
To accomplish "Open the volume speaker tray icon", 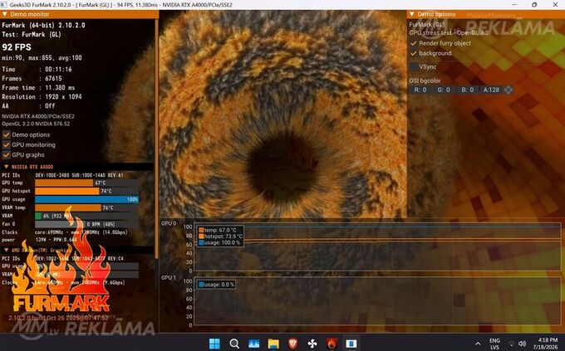I will (x=522, y=344).
